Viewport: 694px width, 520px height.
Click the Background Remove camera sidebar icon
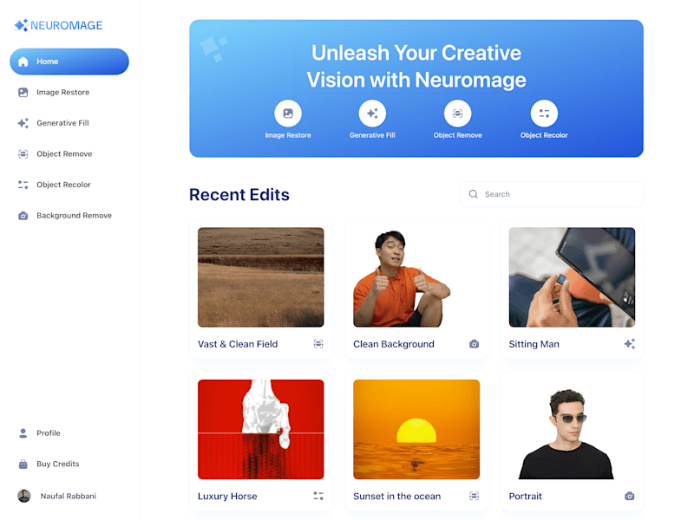[23, 215]
